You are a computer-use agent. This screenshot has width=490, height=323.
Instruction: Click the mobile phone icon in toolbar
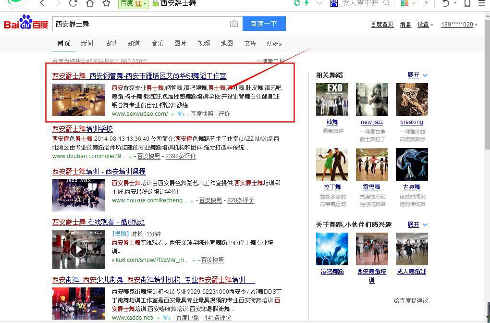pyautogui.click(x=467, y=3)
